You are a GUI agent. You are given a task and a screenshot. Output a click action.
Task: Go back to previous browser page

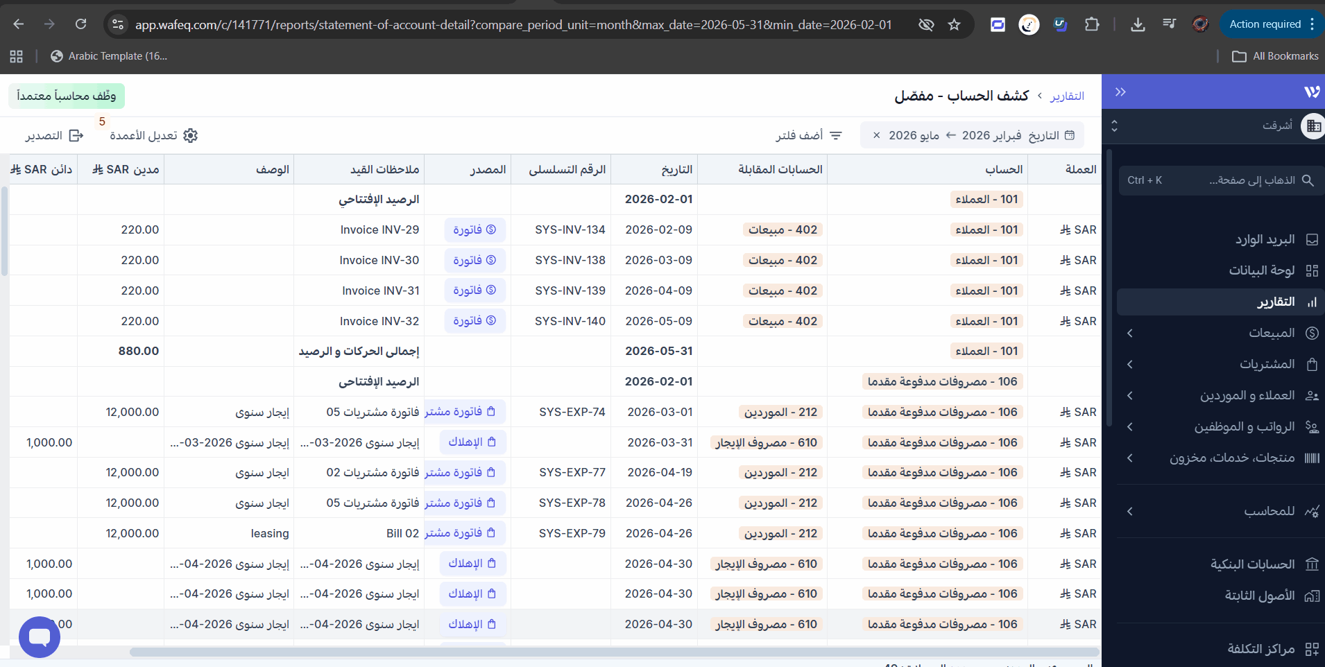click(19, 24)
